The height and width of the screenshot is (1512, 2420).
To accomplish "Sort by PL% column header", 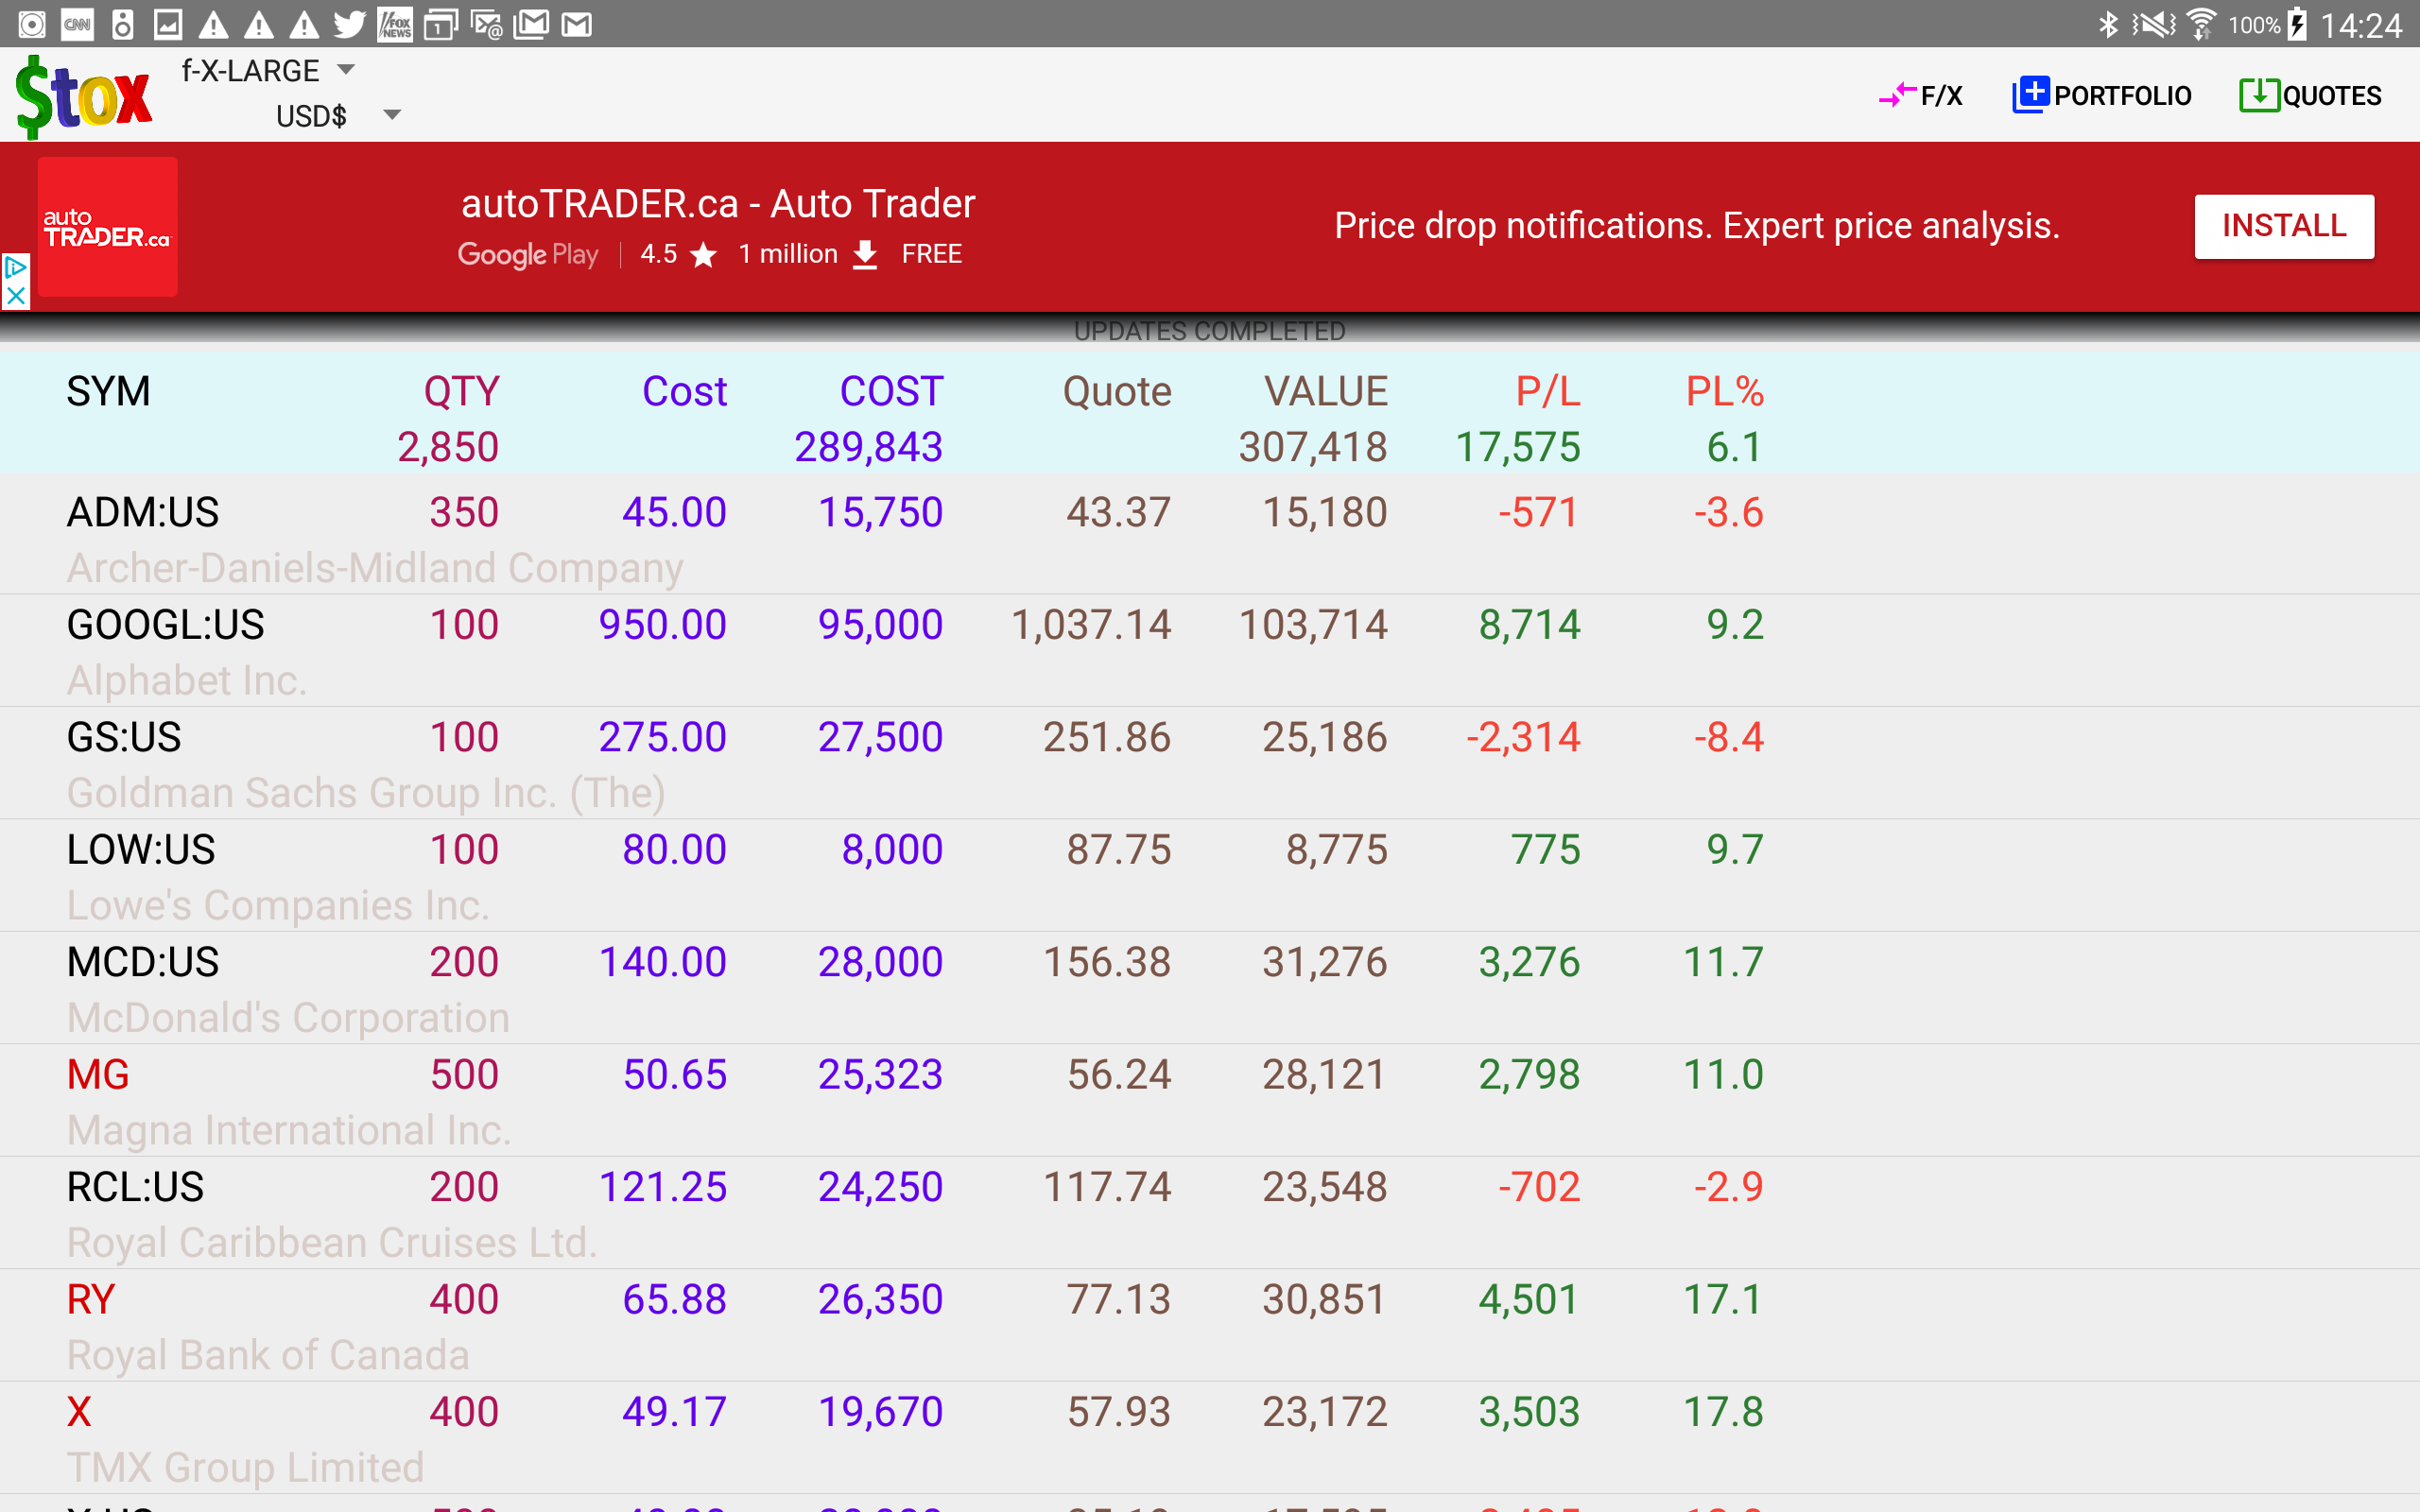I will pos(1723,391).
